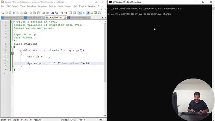Click the cmd window scrollbar up arrow
The height and width of the screenshot is (121, 215).
pyautogui.click(x=213, y=6)
